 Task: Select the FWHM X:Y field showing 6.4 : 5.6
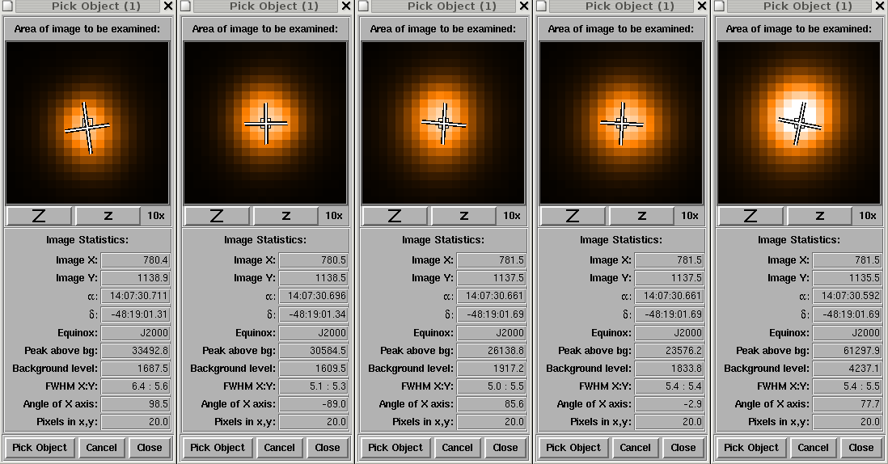(x=135, y=386)
